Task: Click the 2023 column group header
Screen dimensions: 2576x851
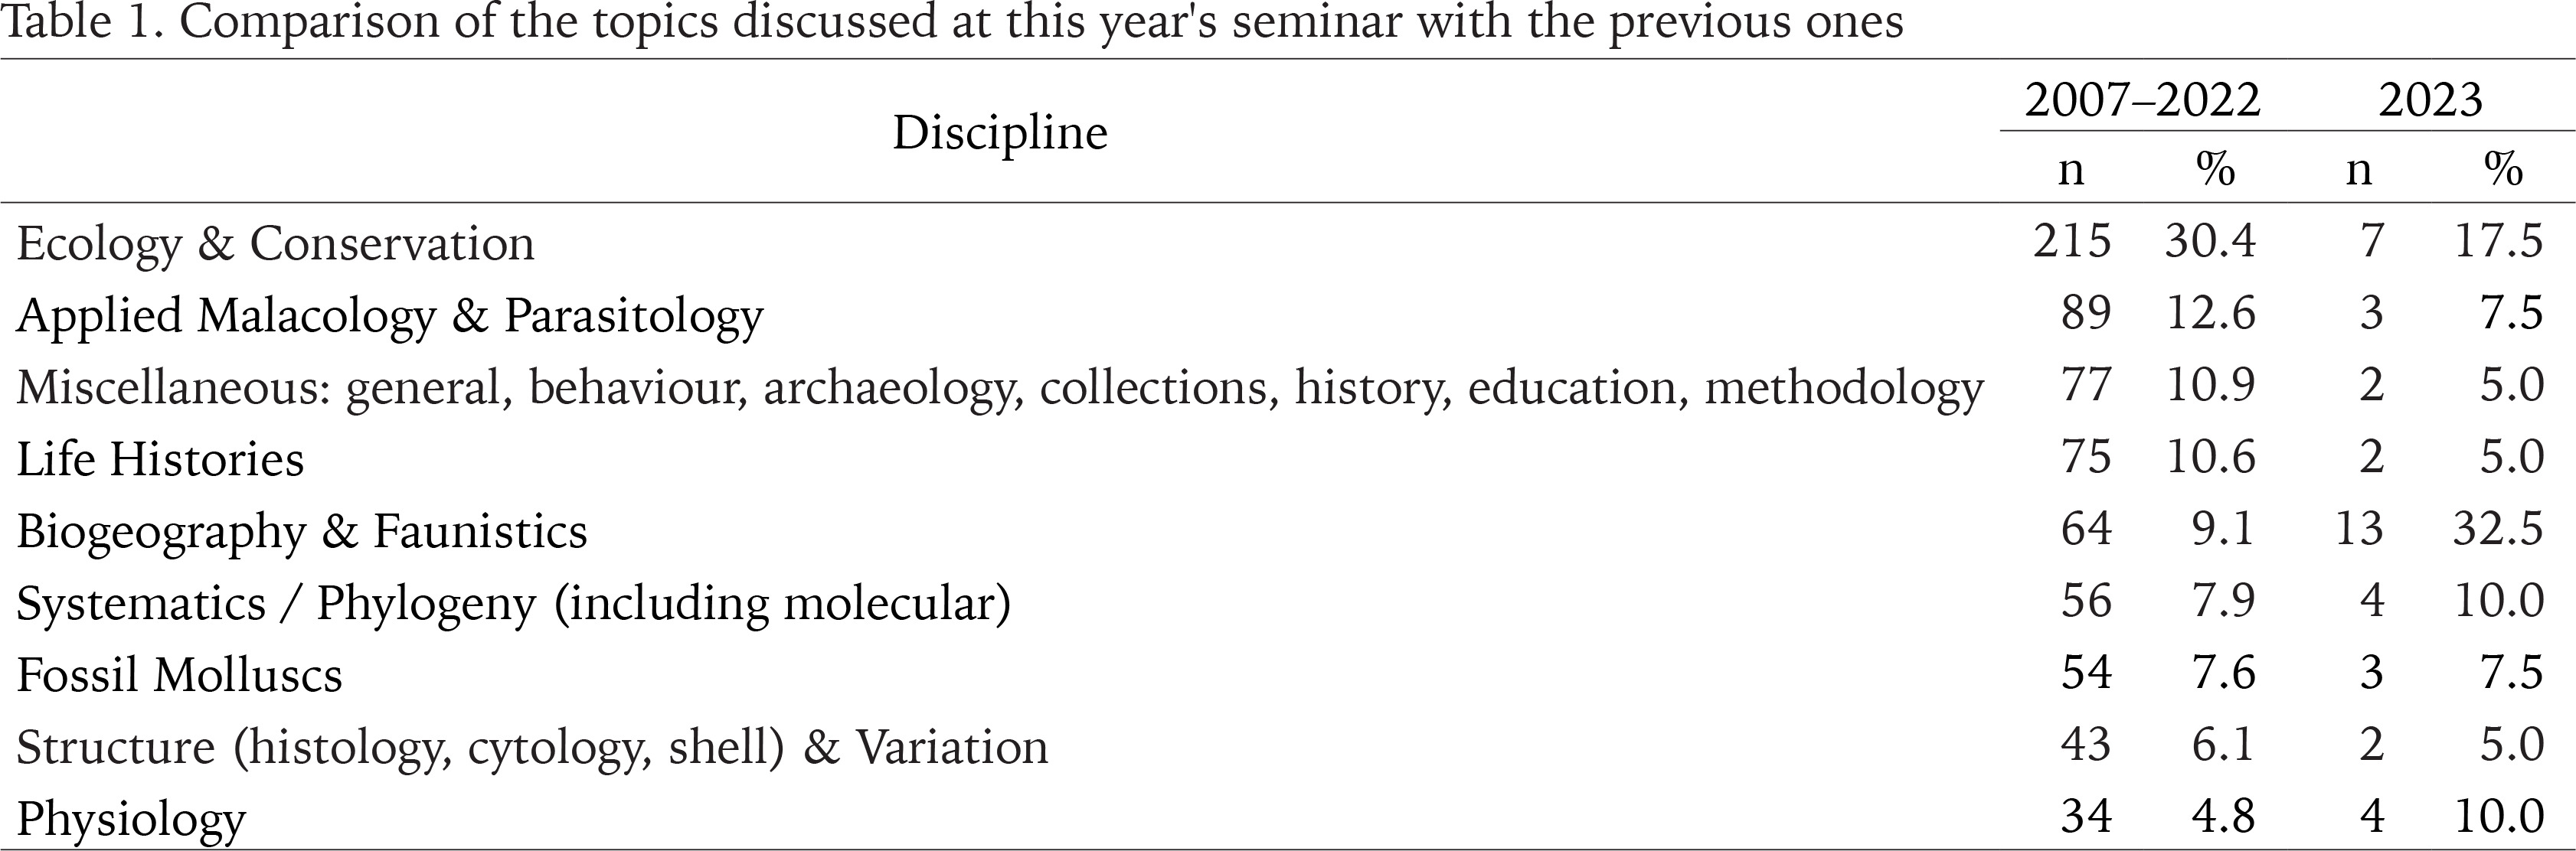Action: point(2430,100)
